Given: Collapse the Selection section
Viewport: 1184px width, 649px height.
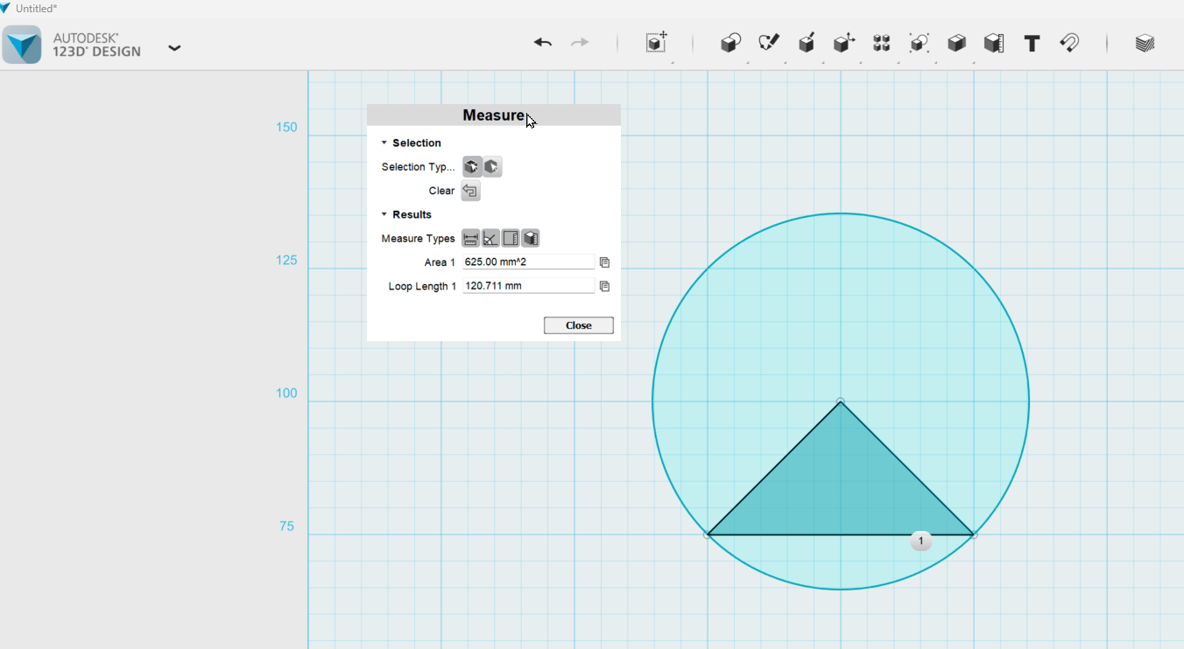Looking at the screenshot, I should pyautogui.click(x=384, y=143).
